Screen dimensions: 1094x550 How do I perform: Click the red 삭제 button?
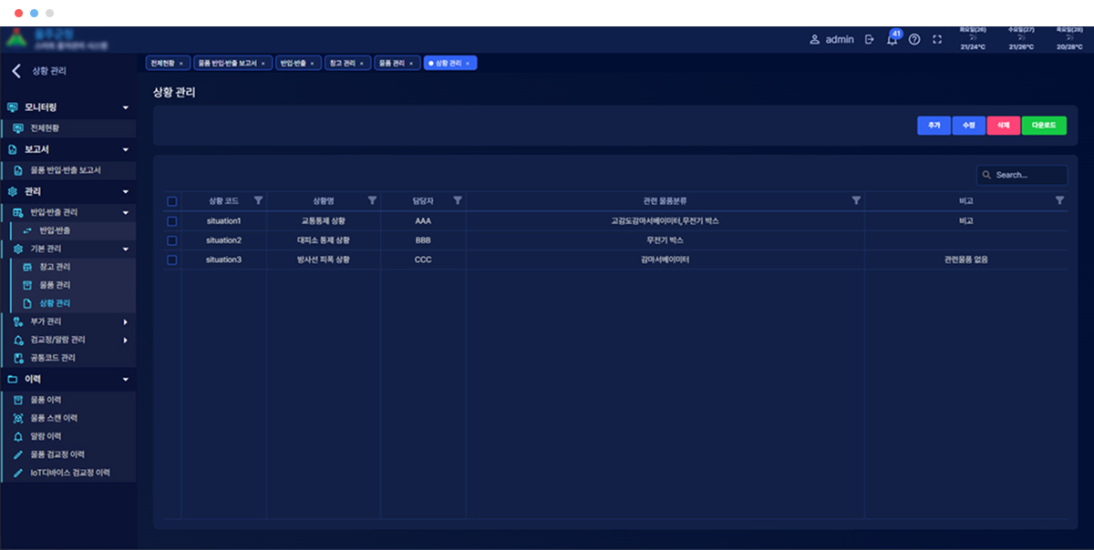tap(1003, 126)
